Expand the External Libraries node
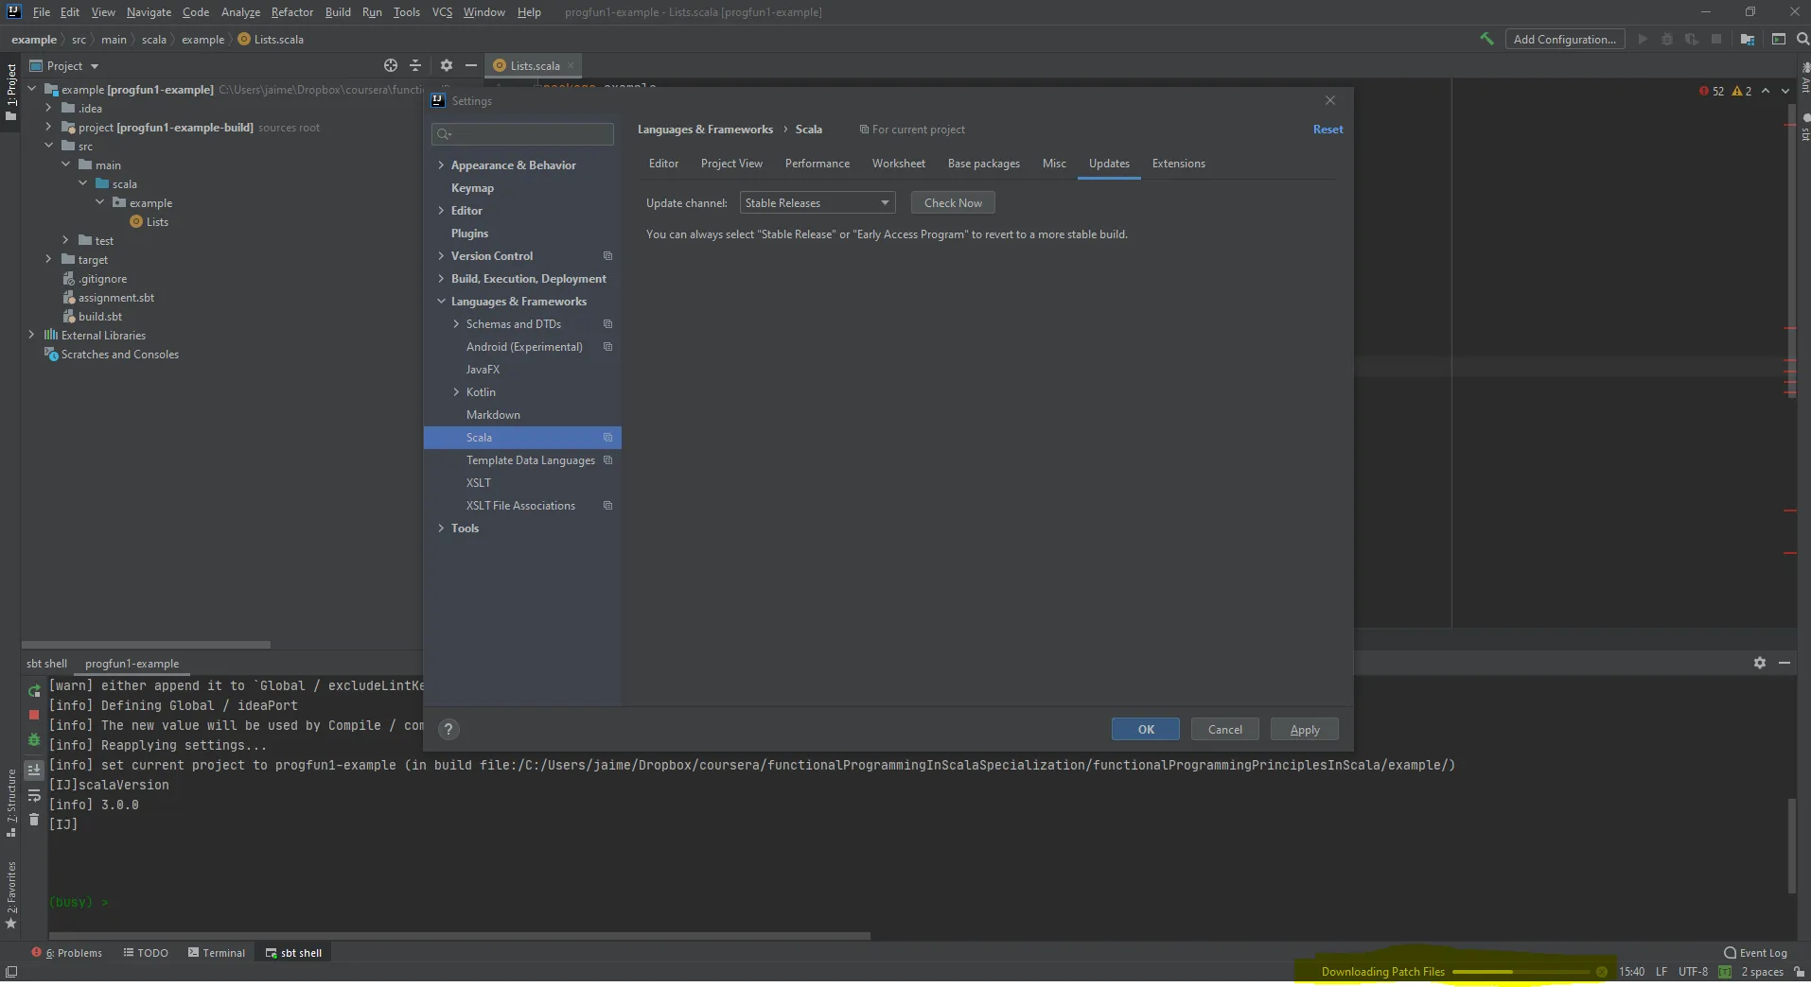Viewport: 1811px width, 987px height. [x=31, y=335]
